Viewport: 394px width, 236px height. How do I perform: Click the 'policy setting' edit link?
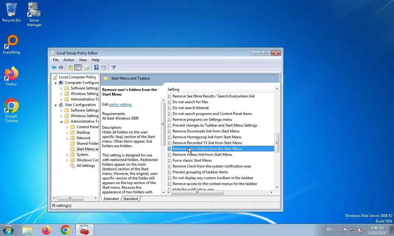click(x=120, y=104)
